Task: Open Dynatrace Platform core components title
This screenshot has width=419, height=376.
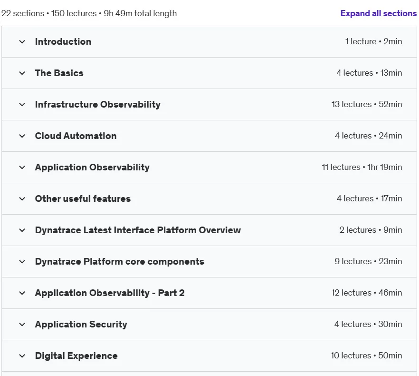Action: [x=119, y=262]
